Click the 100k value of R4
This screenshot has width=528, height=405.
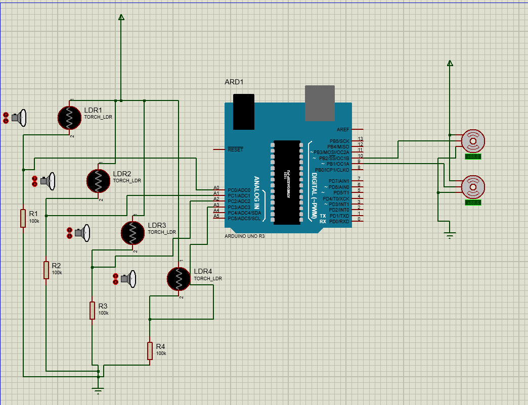point(161,353)
